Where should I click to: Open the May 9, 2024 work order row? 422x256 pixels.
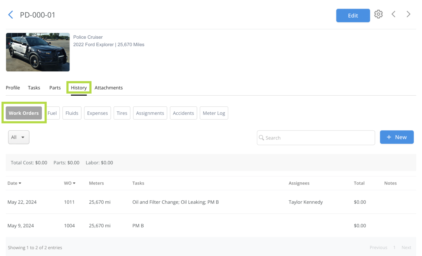pos(211,226)
